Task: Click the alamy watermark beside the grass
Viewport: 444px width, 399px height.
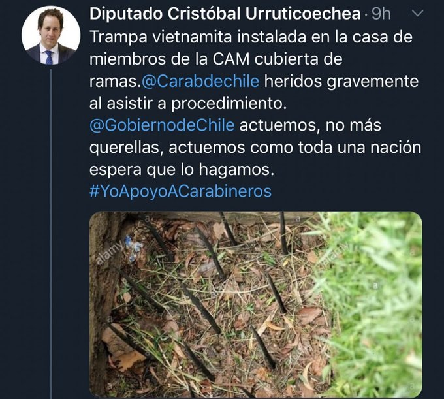Action: pyautogui.click(x=336, y=254)
